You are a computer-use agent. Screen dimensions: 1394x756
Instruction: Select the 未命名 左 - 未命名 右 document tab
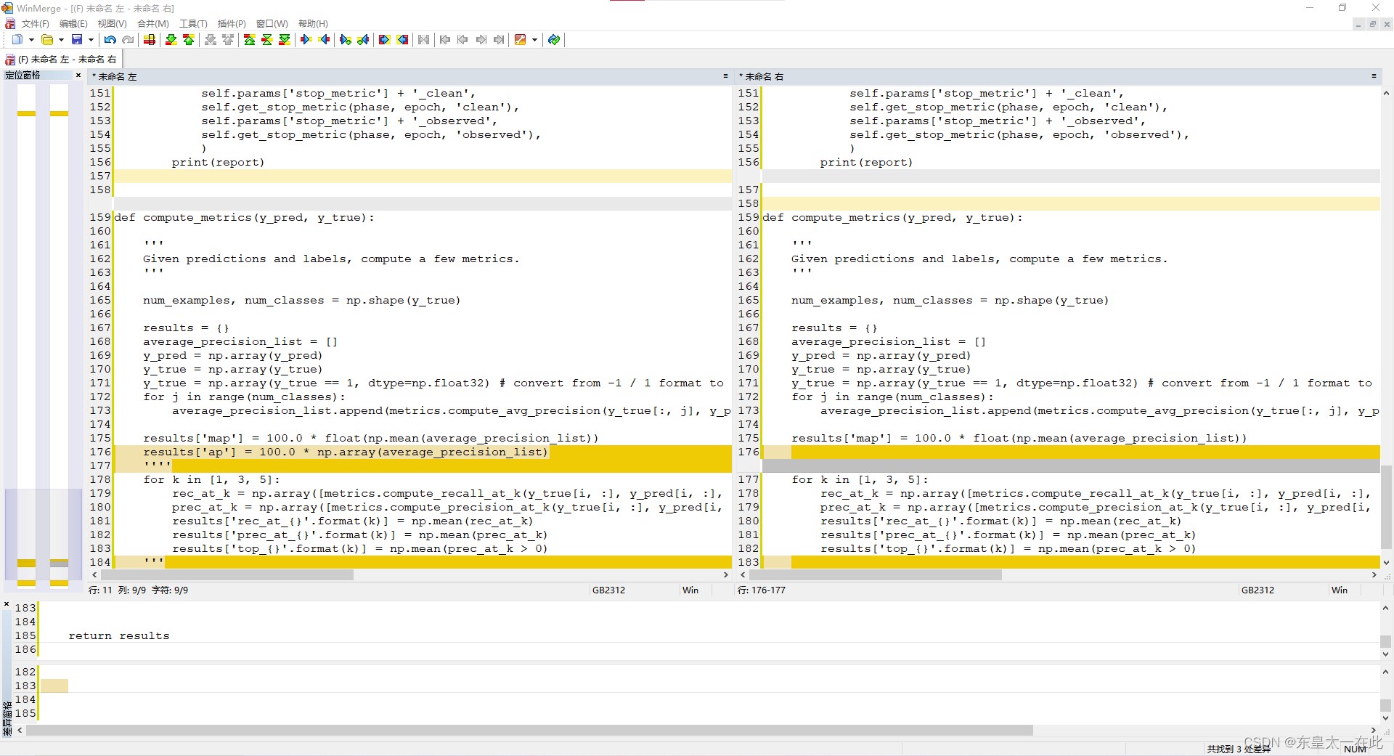[62, 60]
